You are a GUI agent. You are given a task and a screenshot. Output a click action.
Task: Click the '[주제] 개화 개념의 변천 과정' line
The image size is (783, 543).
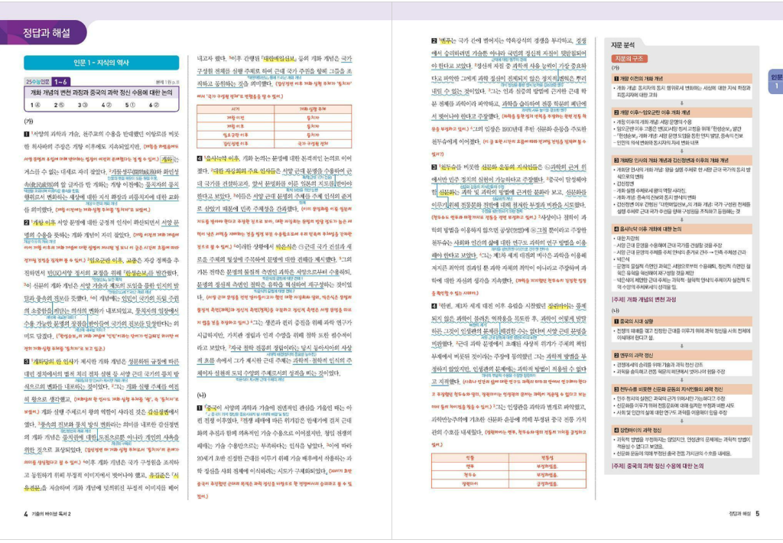tap(644, 299)
